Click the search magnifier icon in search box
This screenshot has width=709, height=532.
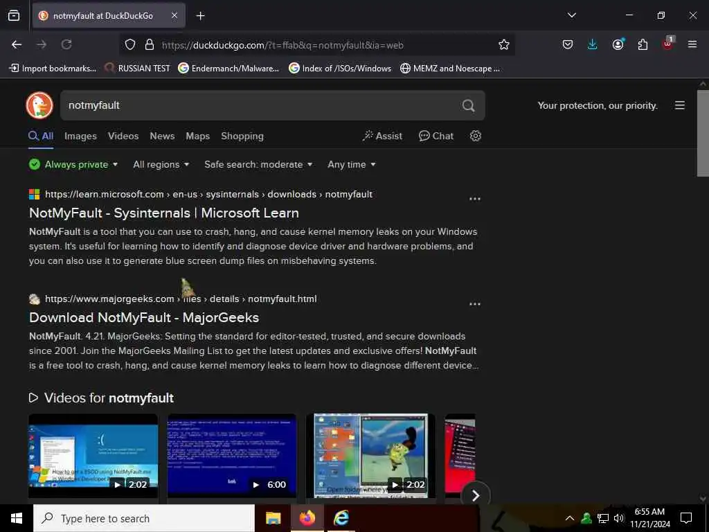point(469,105)
